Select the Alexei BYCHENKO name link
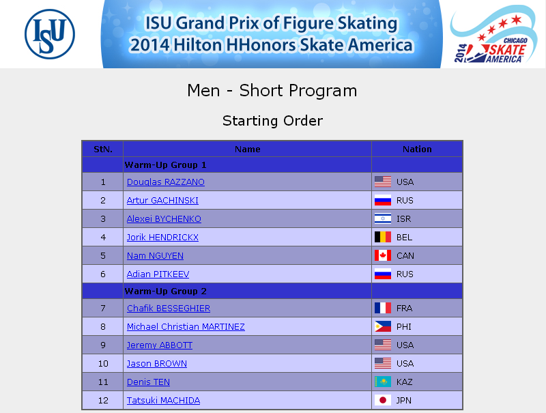 164,219
